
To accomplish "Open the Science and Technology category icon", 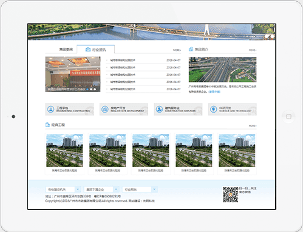I will [x=214, y=109].
